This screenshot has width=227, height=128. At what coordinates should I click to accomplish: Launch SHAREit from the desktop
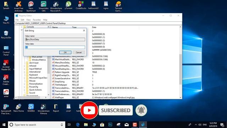pos(31,108)
